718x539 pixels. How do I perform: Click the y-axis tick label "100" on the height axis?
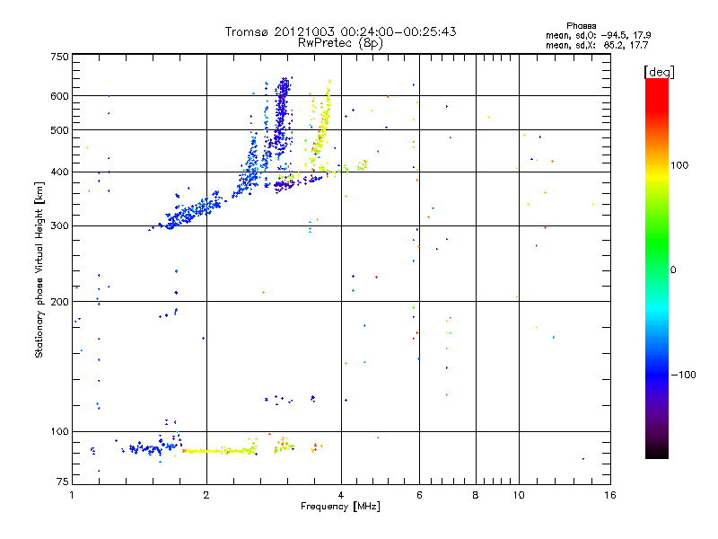click(60, 432)
